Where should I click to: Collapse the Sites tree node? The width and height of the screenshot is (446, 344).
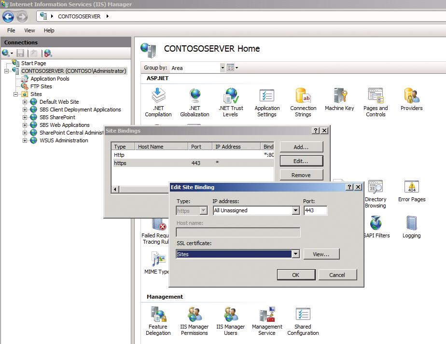click(16, 94)
